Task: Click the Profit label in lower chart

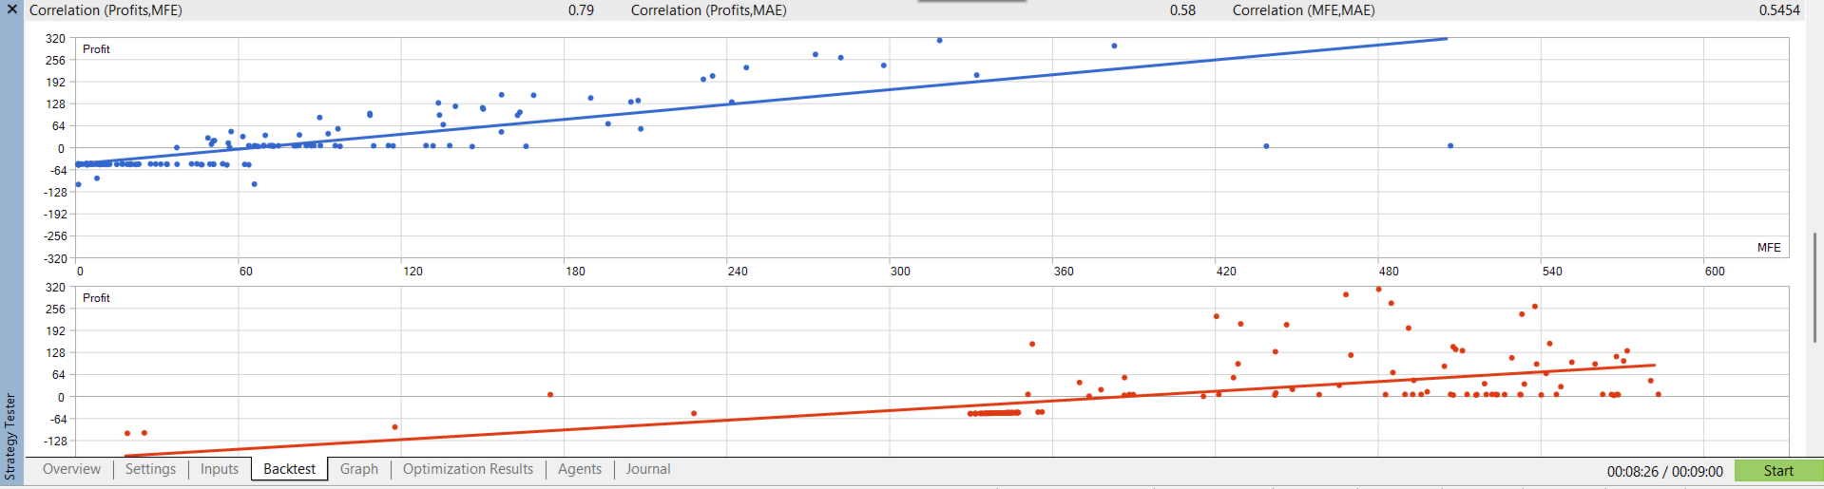Action: click(x=96, y=298)
